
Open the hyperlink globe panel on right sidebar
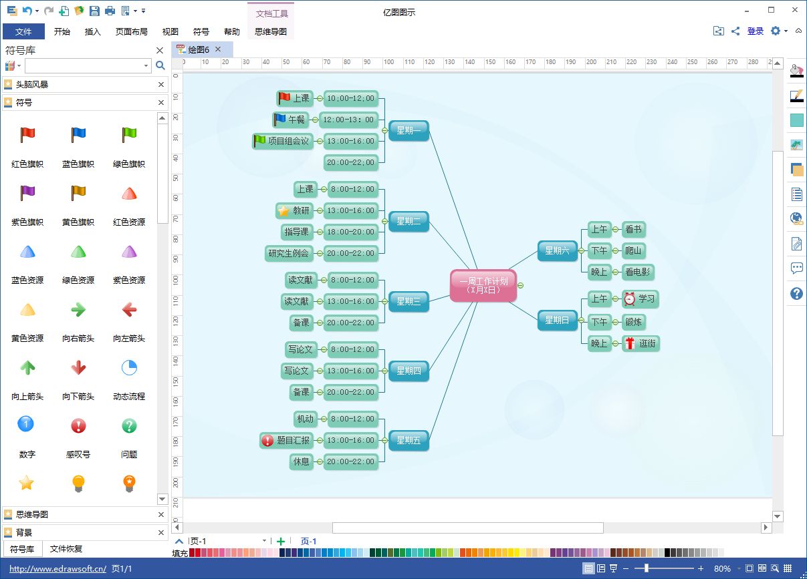[x=796, y=218]
